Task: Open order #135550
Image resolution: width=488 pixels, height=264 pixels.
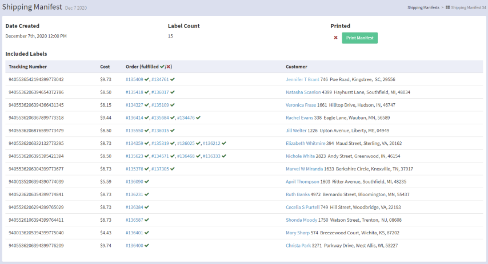Action: 134,131
